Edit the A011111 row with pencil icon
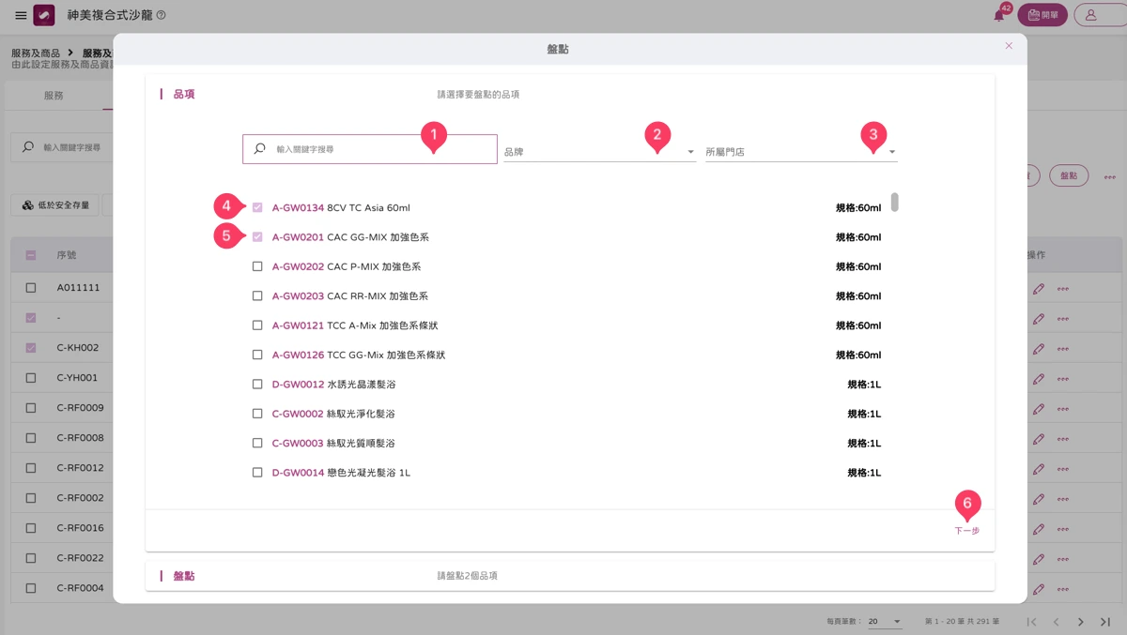The width and height of the screenshot is (1127, 635). [x=1038, y=288]
